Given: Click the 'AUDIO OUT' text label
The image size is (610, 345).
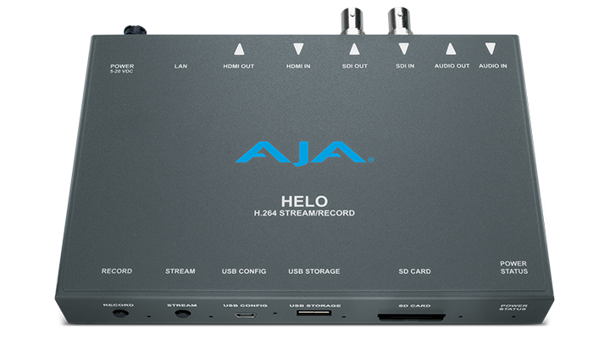Looking at the screenshot, I should coord(452,66).
